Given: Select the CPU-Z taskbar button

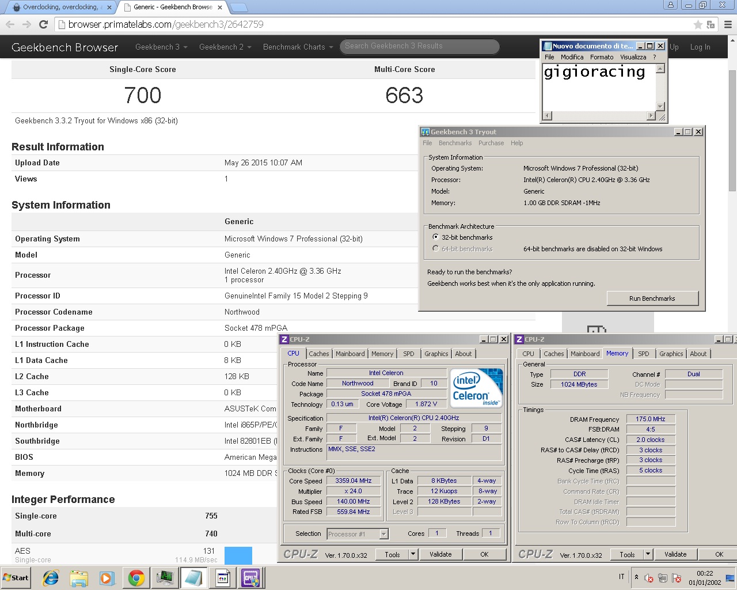Looking at the screenshot, I should pyautogui.click(x=251, y=578).
